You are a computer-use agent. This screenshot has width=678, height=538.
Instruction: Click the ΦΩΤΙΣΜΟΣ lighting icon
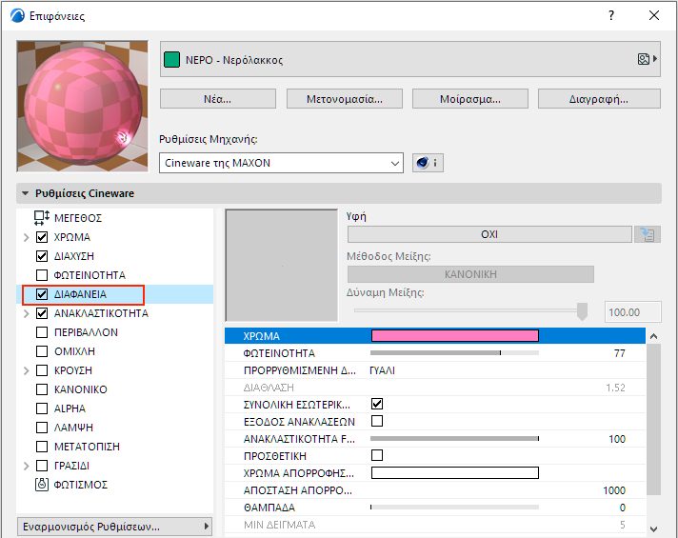click(42, 485)
